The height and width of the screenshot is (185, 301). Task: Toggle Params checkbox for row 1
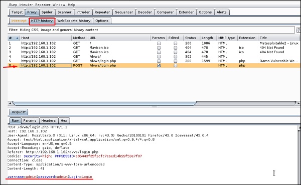coord(159,44)
